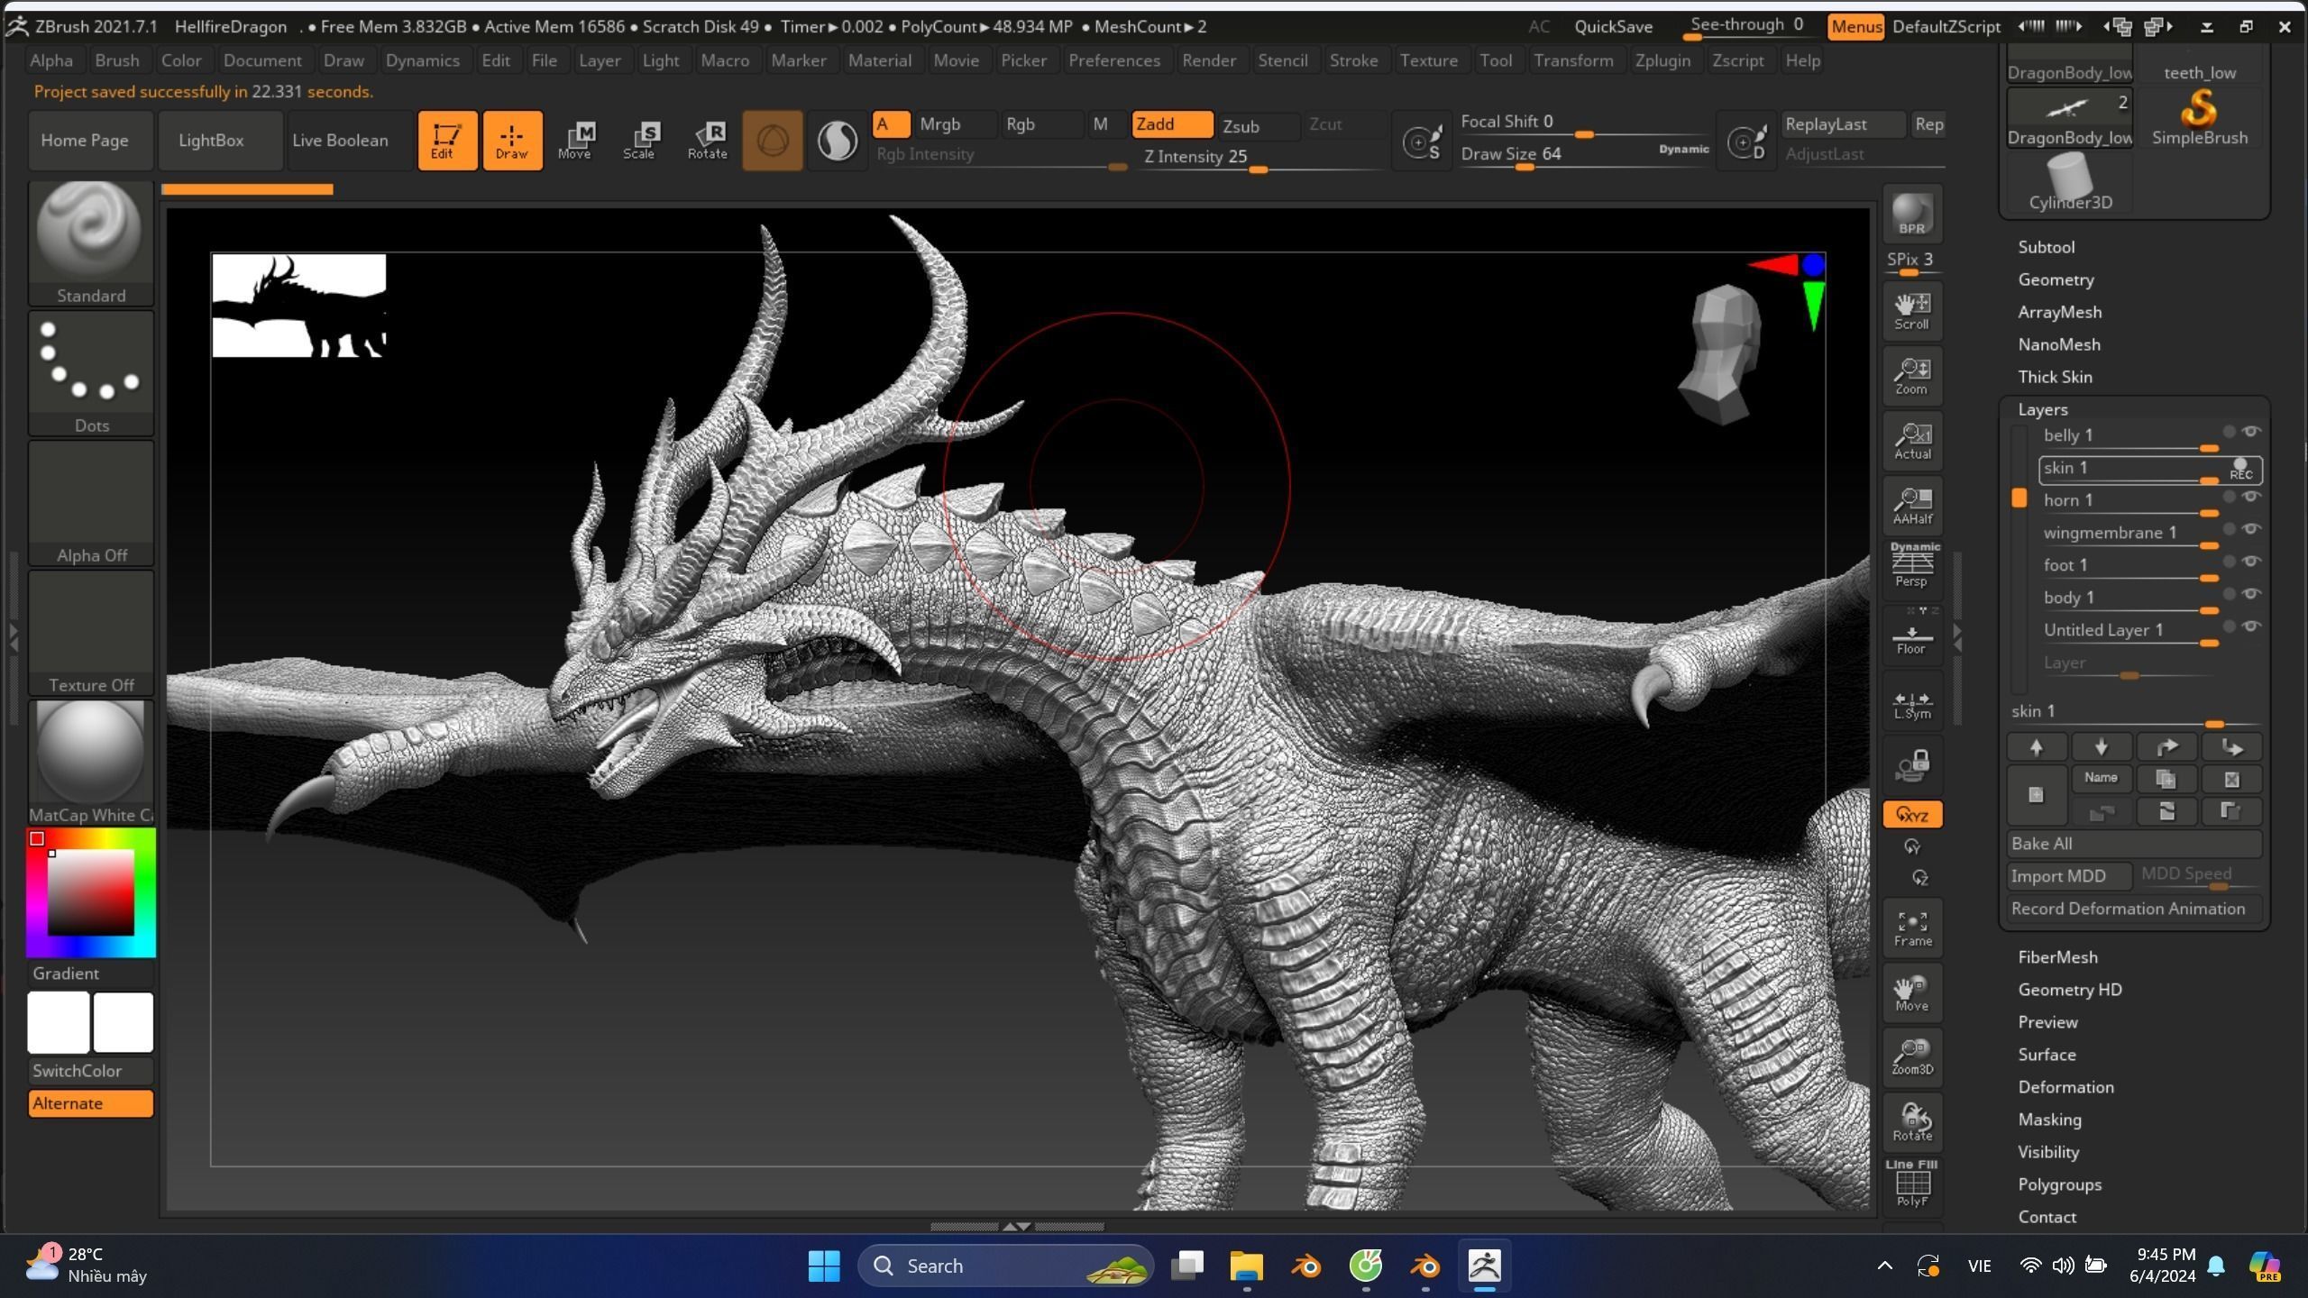Click the Frame mesh icon
2308x1298 pixels.
[1912, 928]
